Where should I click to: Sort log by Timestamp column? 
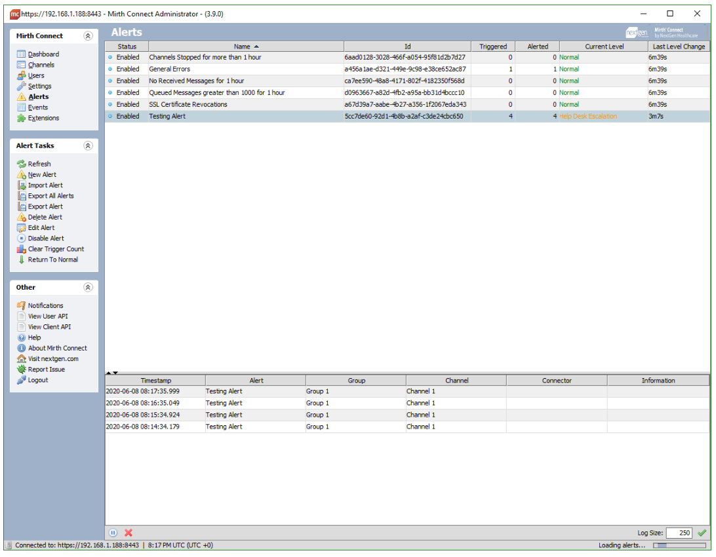click(x=155, y=381)
